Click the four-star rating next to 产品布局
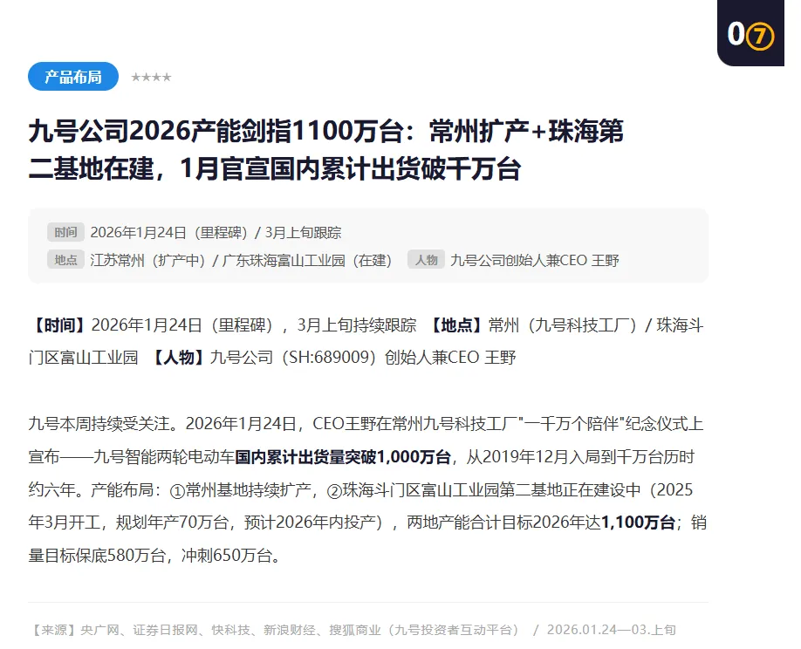 151,77
